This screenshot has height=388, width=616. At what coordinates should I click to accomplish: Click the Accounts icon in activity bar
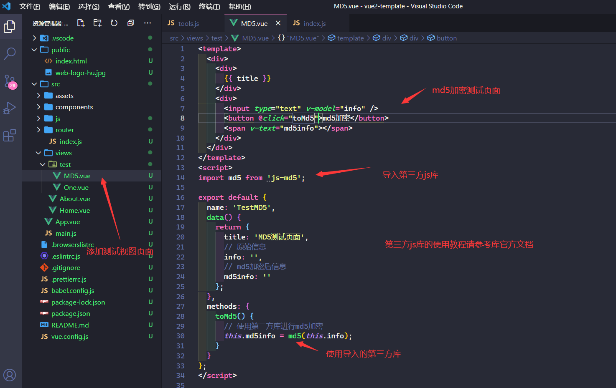(10, 375)
